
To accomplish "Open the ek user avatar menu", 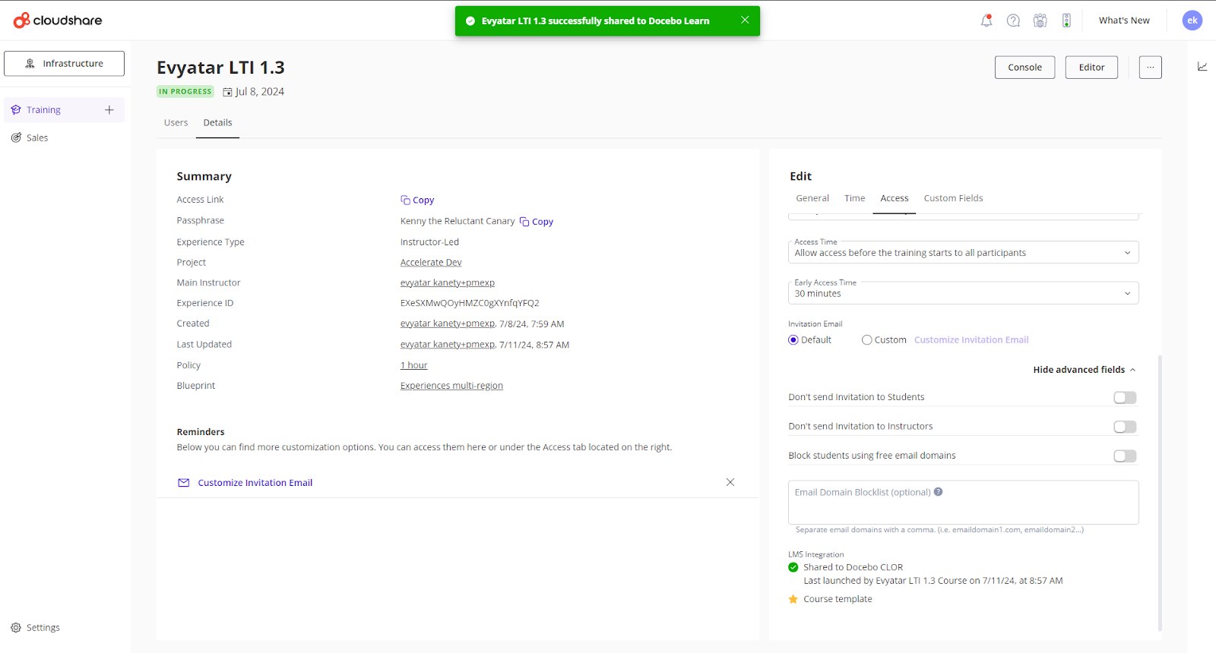I will [x=1192, y=21].
